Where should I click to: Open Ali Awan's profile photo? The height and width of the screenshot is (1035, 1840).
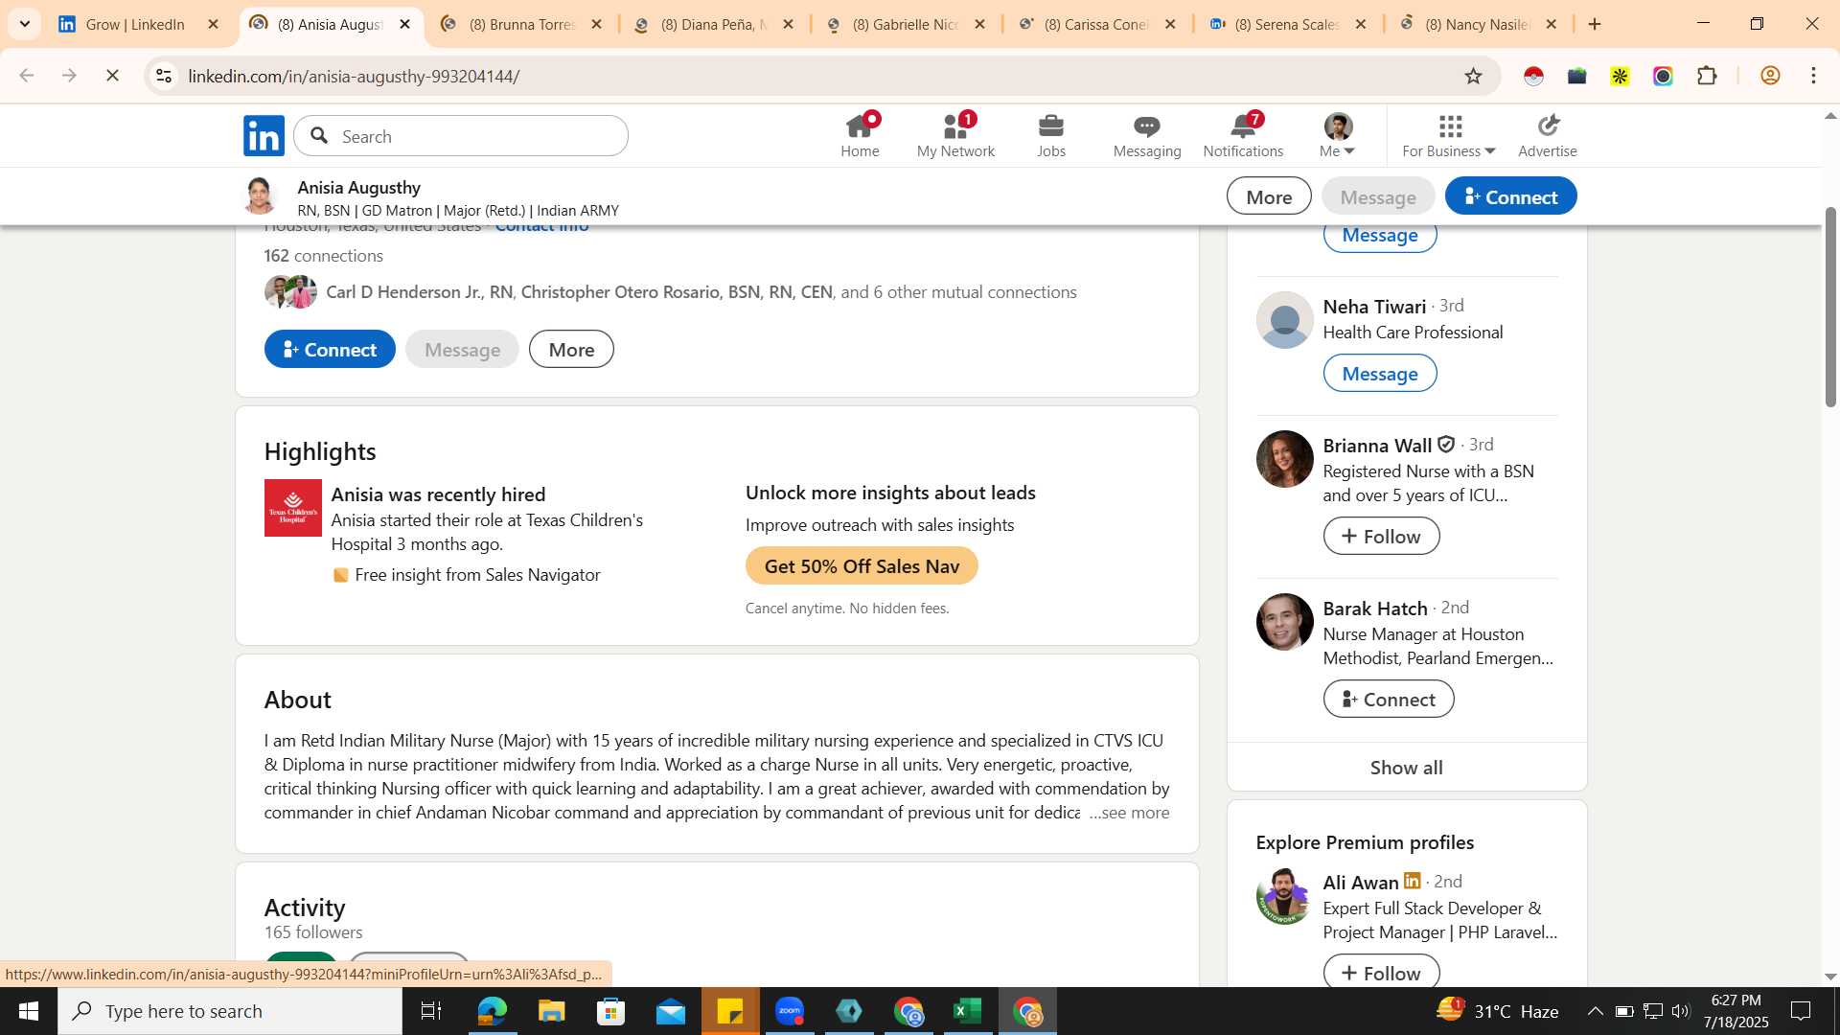(x=1284, y=896)
